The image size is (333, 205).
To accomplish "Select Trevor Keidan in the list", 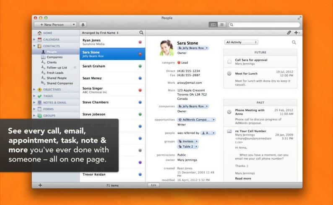I will (112, 174).
